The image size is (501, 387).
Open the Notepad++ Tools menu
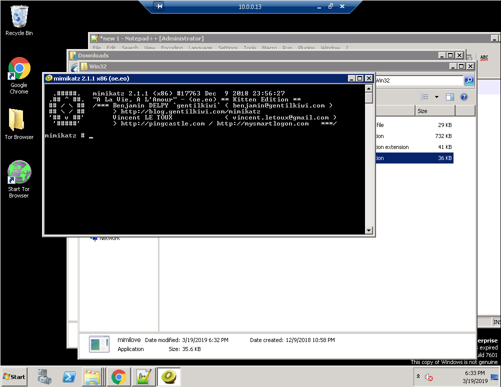click(x=250, y=48)
